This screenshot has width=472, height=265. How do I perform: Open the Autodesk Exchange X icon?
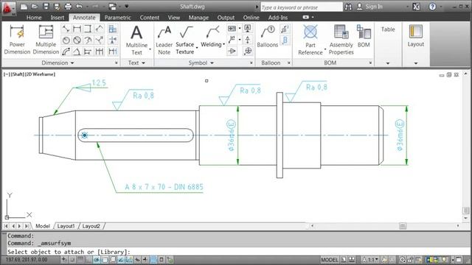[x=416, y=7]
